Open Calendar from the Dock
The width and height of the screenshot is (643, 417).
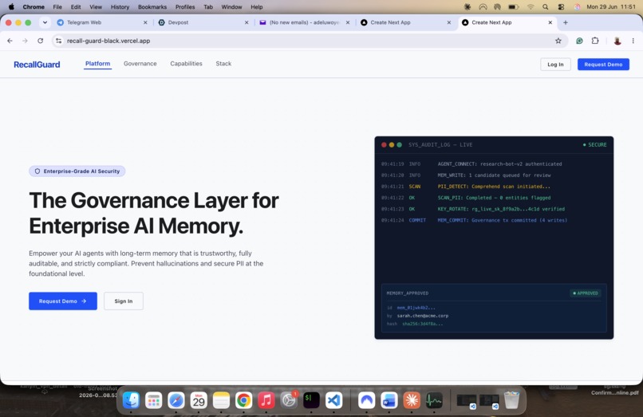click(x=199, y=400)
